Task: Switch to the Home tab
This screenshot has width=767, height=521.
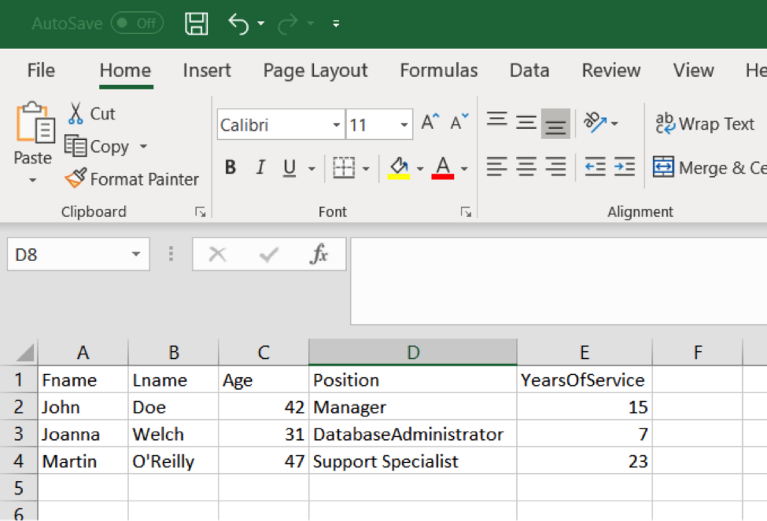Action: coord(125,70)
